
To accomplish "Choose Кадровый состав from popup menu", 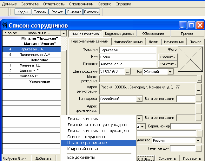I will pos(99,149).
